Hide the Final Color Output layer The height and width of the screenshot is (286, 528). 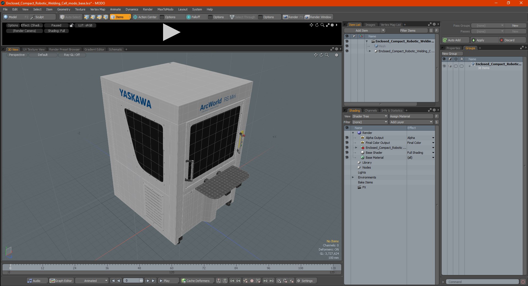click(x=347, y=143)
